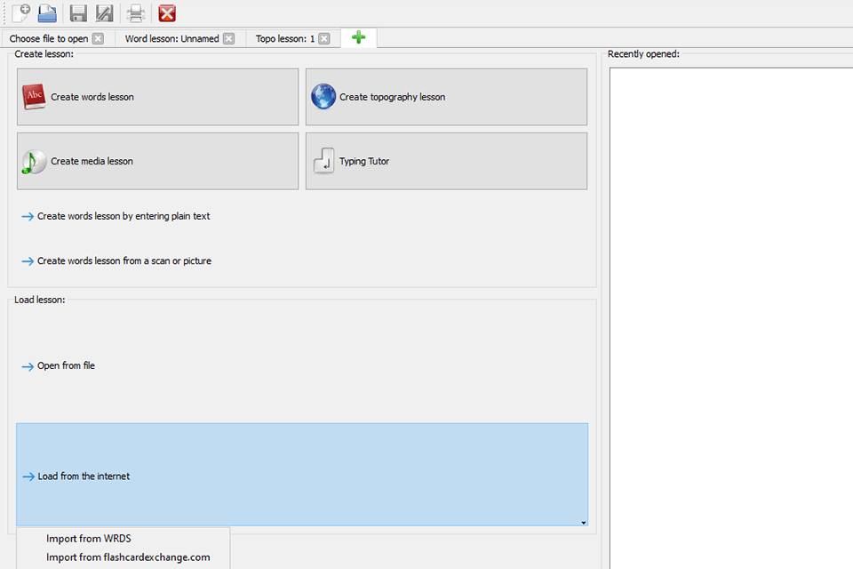Launch the Typing Tutor button
This screenshot has width=853, height=569.
(x=446, y=161)
